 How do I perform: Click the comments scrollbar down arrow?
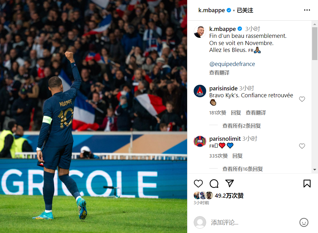315,170
